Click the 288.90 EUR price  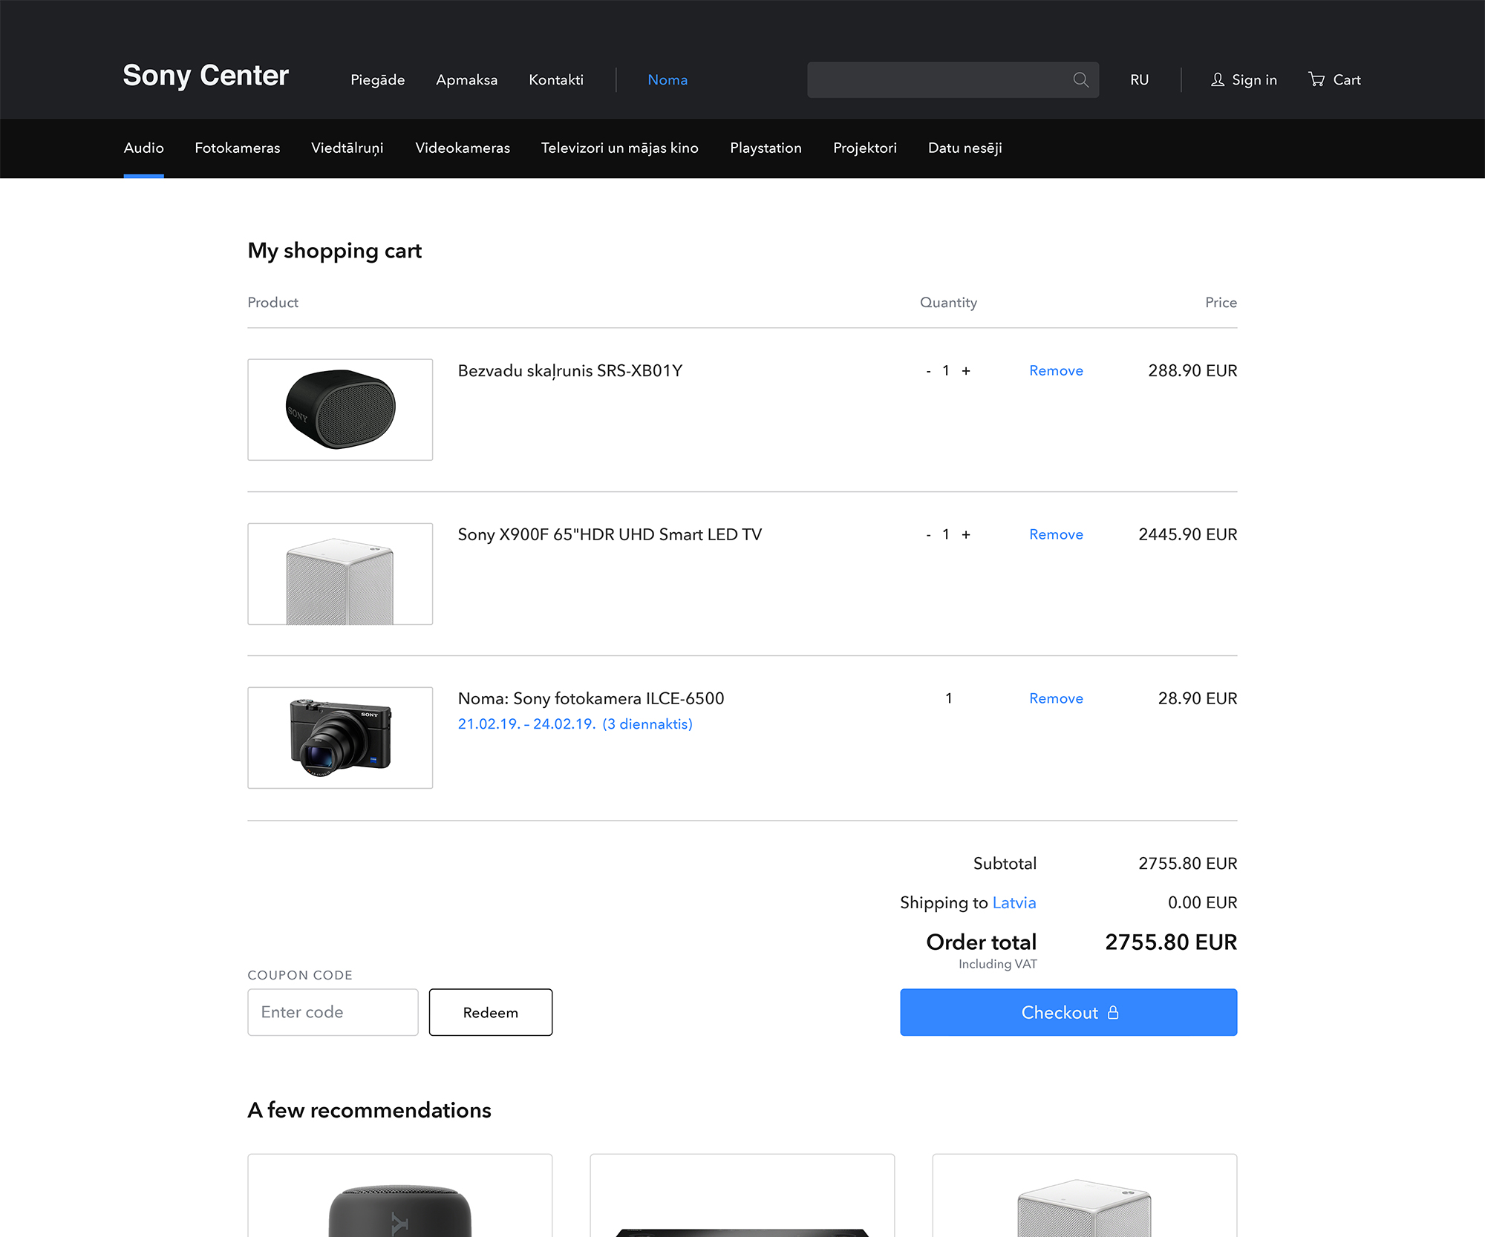pyautogui.click(x=1192, y=370)
